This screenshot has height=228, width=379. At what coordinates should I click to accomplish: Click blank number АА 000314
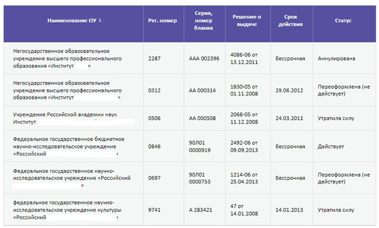202,90
